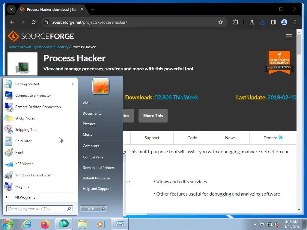Expand All Programs list
This screenshot has width=307, height=230.
(25, 197)
